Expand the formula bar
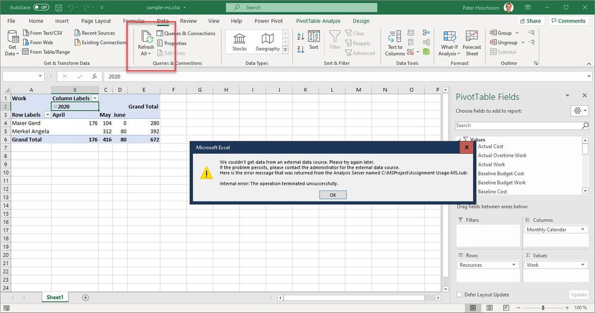This screenshot has width=595, height=313. click(588, 76)
